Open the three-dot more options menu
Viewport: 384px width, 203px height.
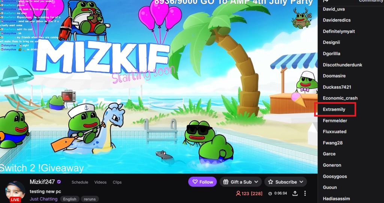click(x=305, y=194)
